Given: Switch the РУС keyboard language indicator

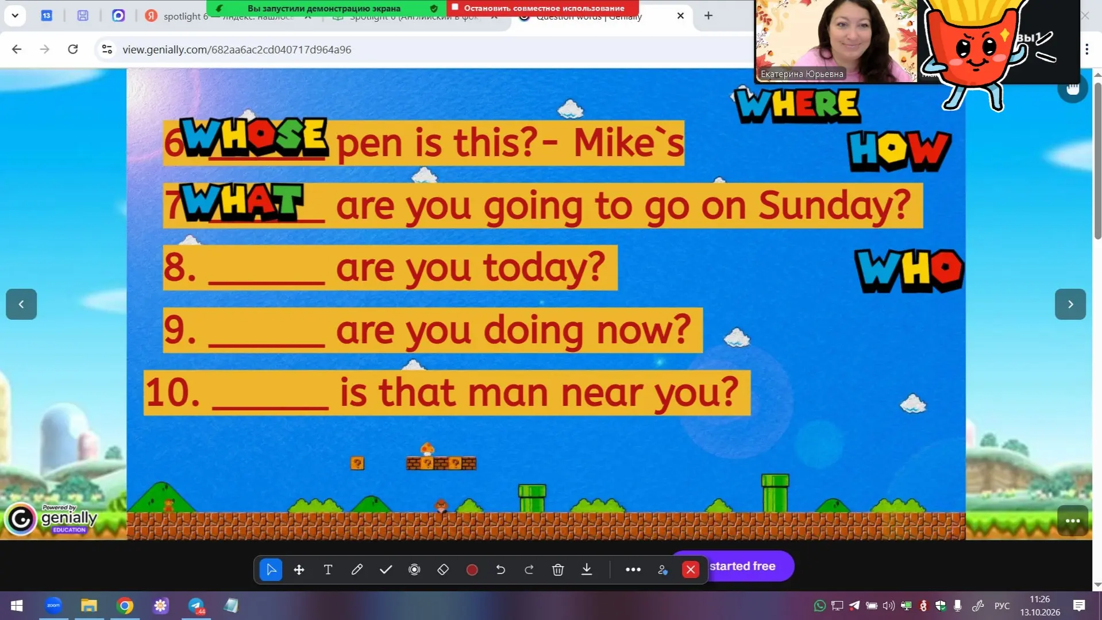Looking at the screenshot, I should pyautogui.click(x=1002, y=606).
